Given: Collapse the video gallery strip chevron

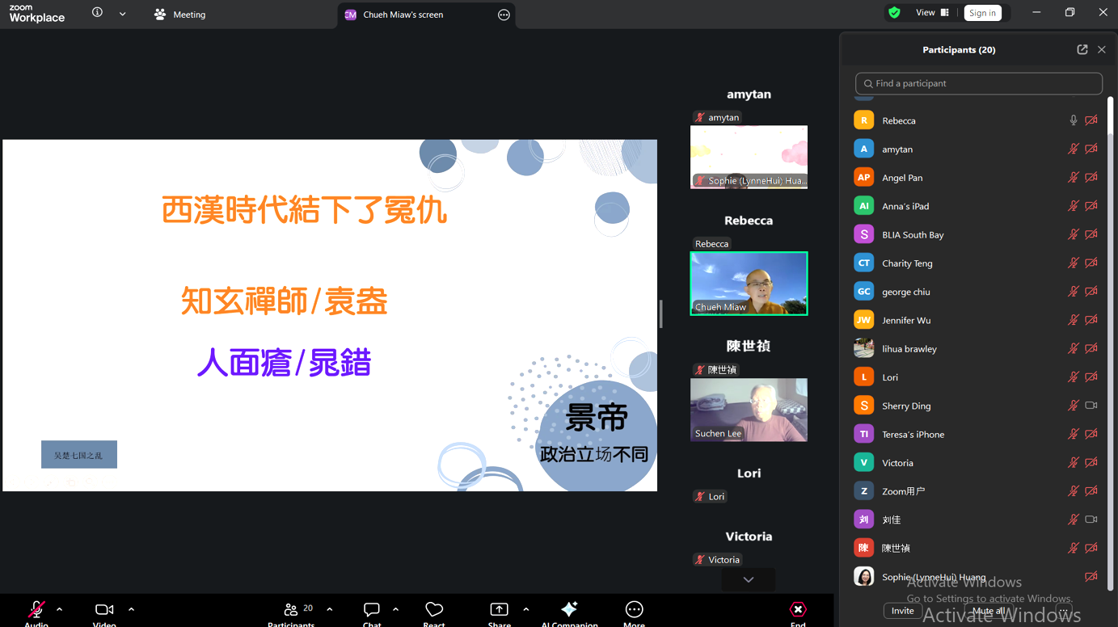Looking at the screenshot, I should [x=748, y=579].
